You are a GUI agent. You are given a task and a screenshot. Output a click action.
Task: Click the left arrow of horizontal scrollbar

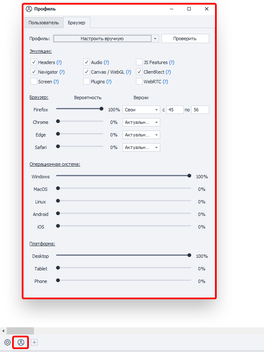point(3,331)
